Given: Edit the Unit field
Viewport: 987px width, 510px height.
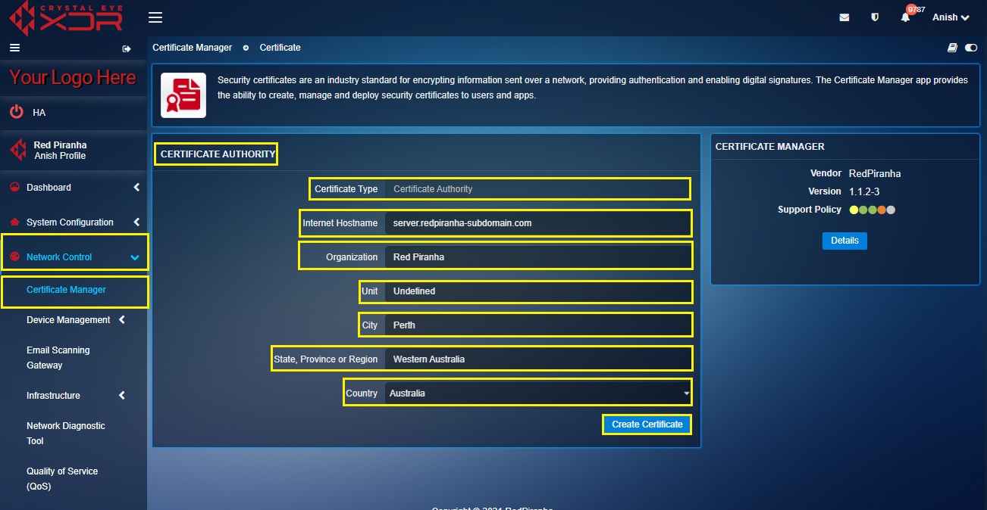Looking at the screenshot, I should point(537,291).
